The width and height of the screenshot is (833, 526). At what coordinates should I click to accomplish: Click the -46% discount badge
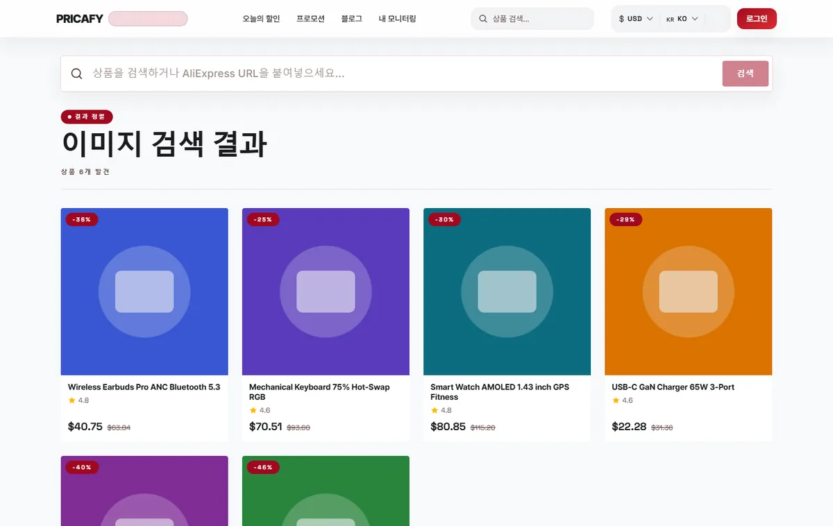click(264, 467)
